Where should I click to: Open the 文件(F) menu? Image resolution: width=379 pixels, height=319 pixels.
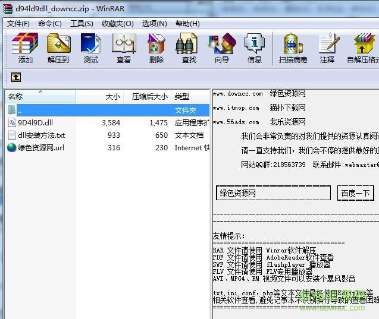(x=18, y=24)
